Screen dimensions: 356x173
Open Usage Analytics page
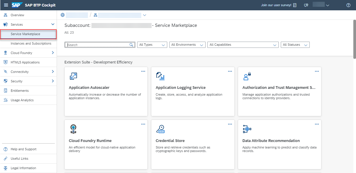28,100
